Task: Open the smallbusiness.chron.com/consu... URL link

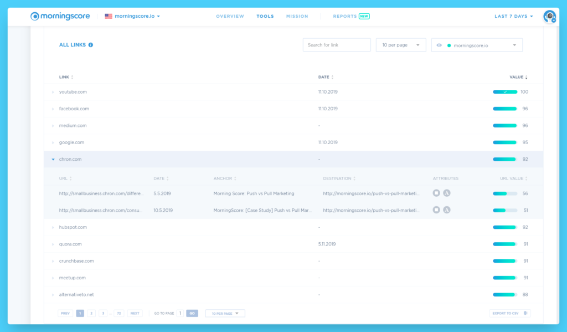Action: 101,211
